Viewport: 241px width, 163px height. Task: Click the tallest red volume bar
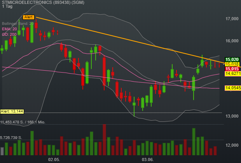(104, 140)
